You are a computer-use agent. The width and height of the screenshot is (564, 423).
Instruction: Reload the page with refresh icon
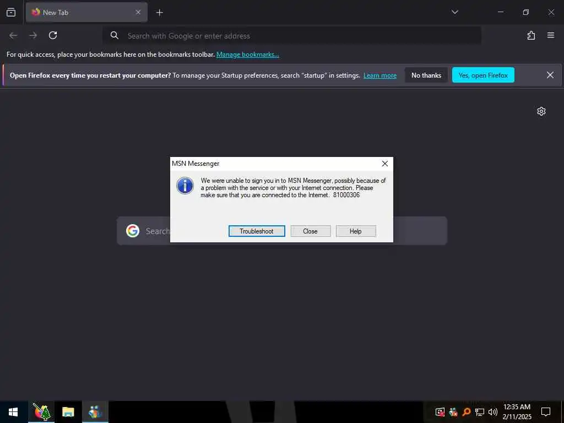[x=53, y=35]
